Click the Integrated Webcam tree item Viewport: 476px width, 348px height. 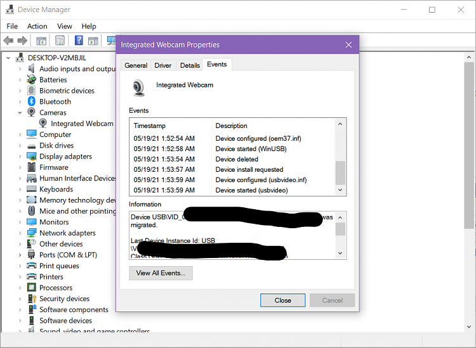pyautogui.click(x=81, y=124)
